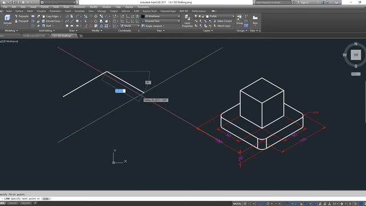
Task: Switch to the Annotate ribbon tab
Action: pyautogui.click(x=79, y=11)
